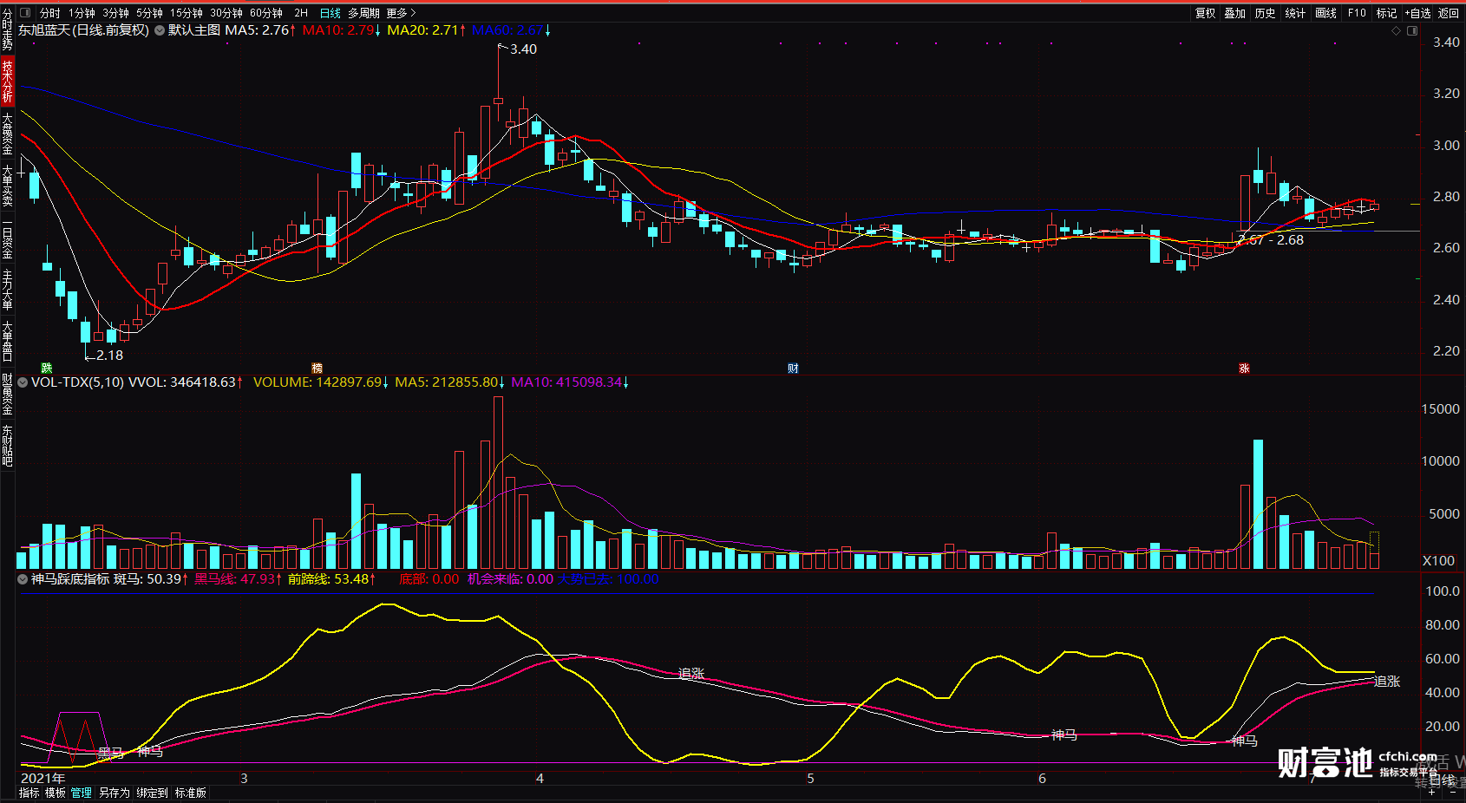The height and width of the screenshot is (803, 1466).
Task: Open 历史 history view
Action: pos(1265,13)
